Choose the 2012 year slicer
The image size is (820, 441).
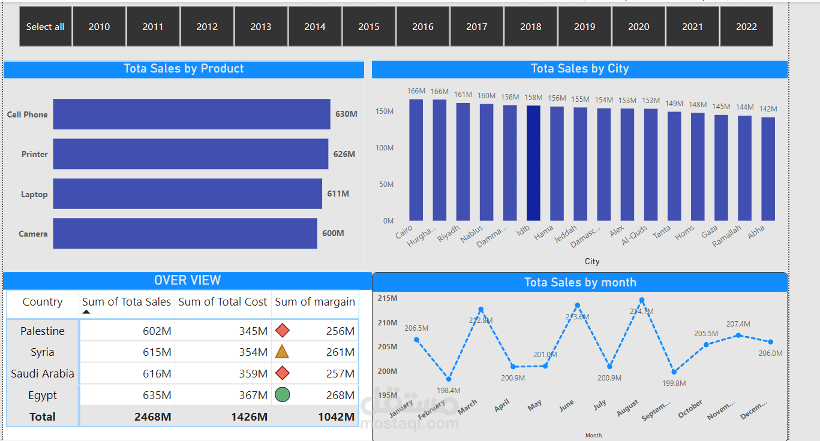207,26
